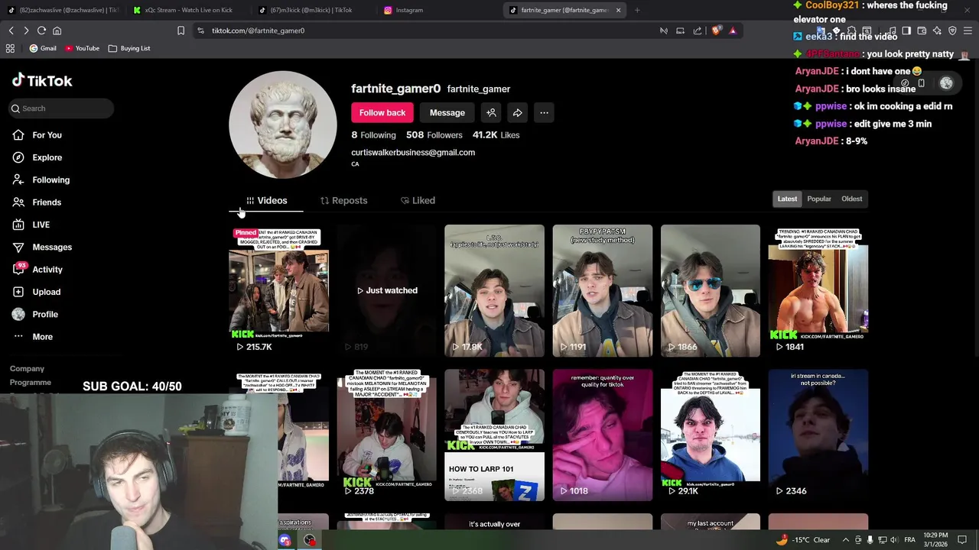This screenshot has width=979, height=550.
Task: Open the LIVE section
Action: pyautogui.click(x=41, y=225)
